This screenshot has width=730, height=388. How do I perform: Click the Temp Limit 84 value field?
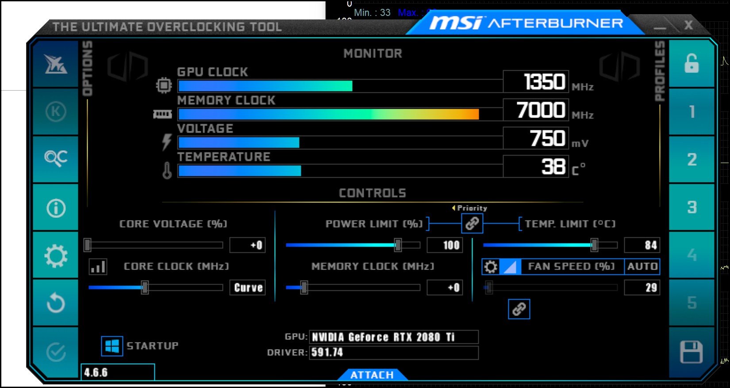[x=642, y=245]
